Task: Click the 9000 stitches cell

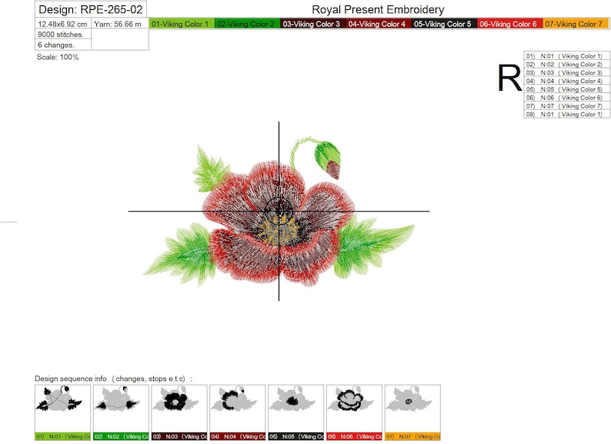Action: click(x=63, y=35)
